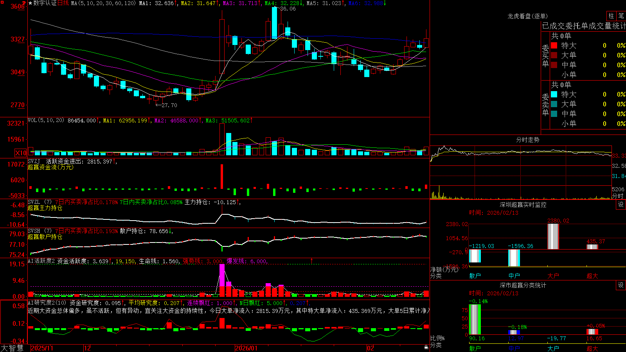
Task: Click the red square icon in the top-left corner
Action: tap(2, 2)
